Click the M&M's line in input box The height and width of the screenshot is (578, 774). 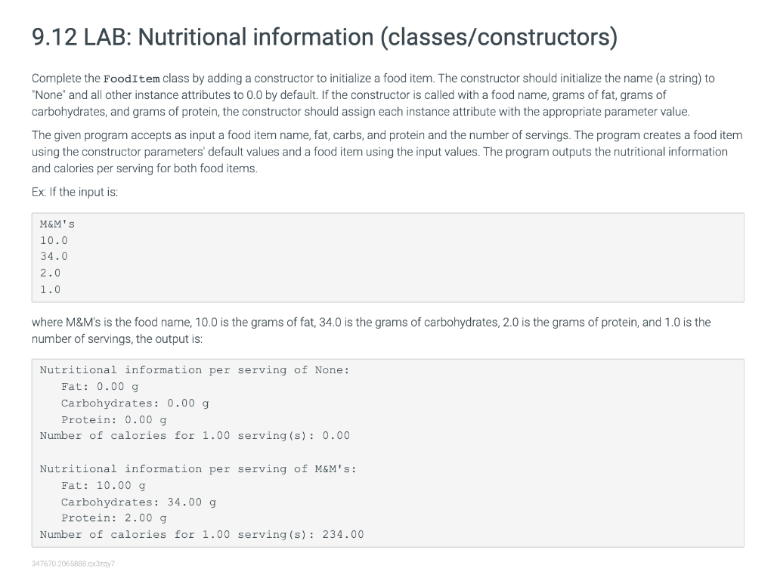[57, 224]
